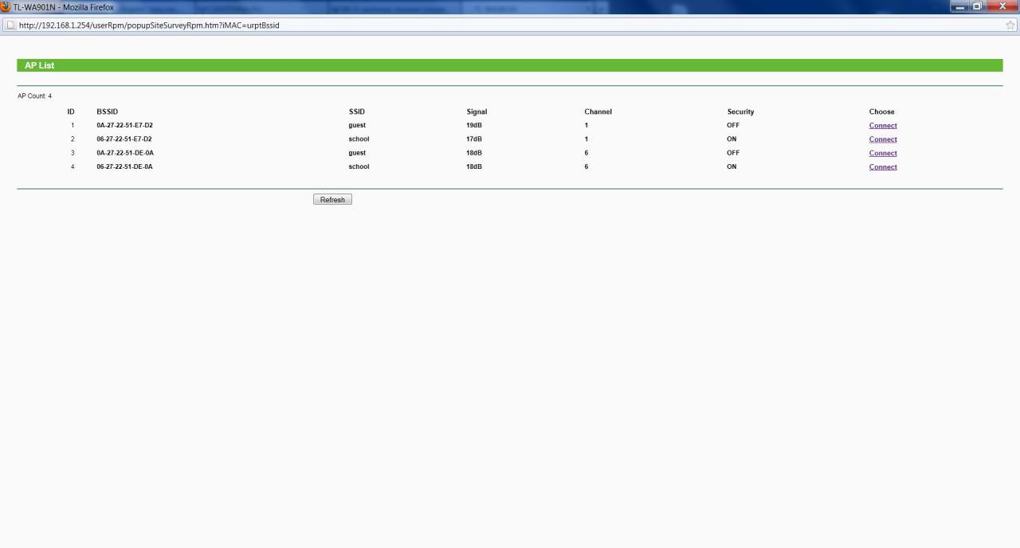This screenshot has width=1020, height=548.
Task: Maximize the Firefox popup window
Action: point(977,6)
